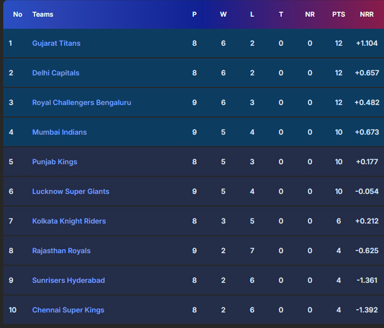Open the Sunrisers Hyderabad link

(68, 280)
